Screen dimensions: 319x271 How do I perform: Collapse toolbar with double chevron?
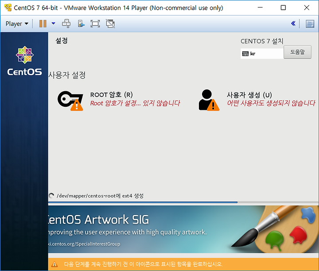click(x=293, y=23)
